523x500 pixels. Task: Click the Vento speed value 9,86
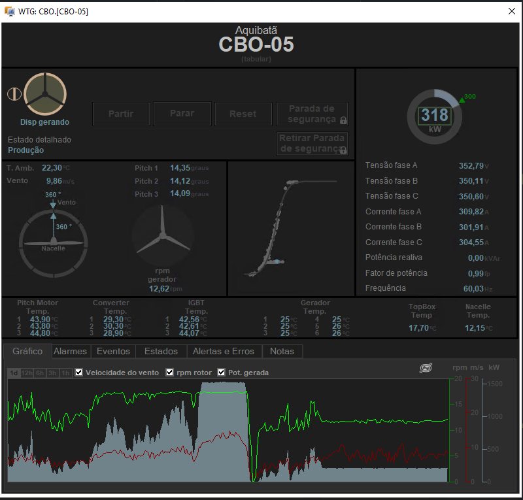point(54,181)
